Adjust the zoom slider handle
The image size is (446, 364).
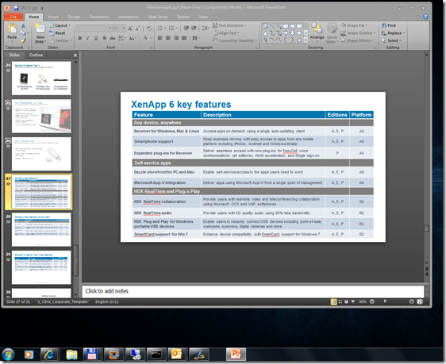pos(385,302)
